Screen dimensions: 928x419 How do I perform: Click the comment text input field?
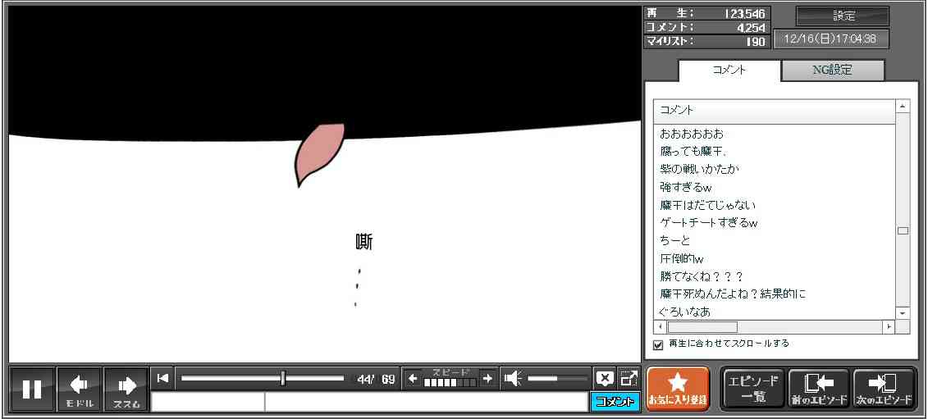tap(425, 402)
